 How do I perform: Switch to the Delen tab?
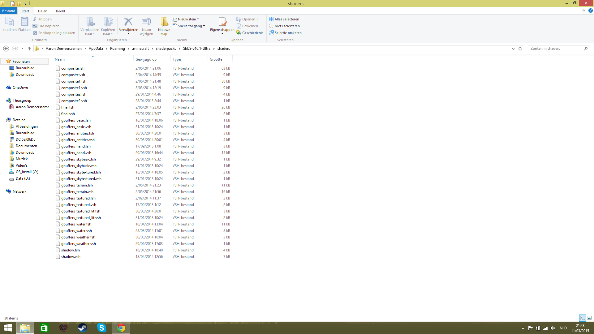[43, 11]
